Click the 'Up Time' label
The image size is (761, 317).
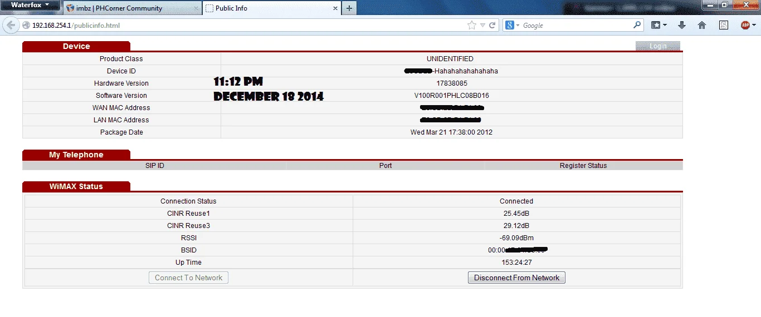(x=188, y=262)
